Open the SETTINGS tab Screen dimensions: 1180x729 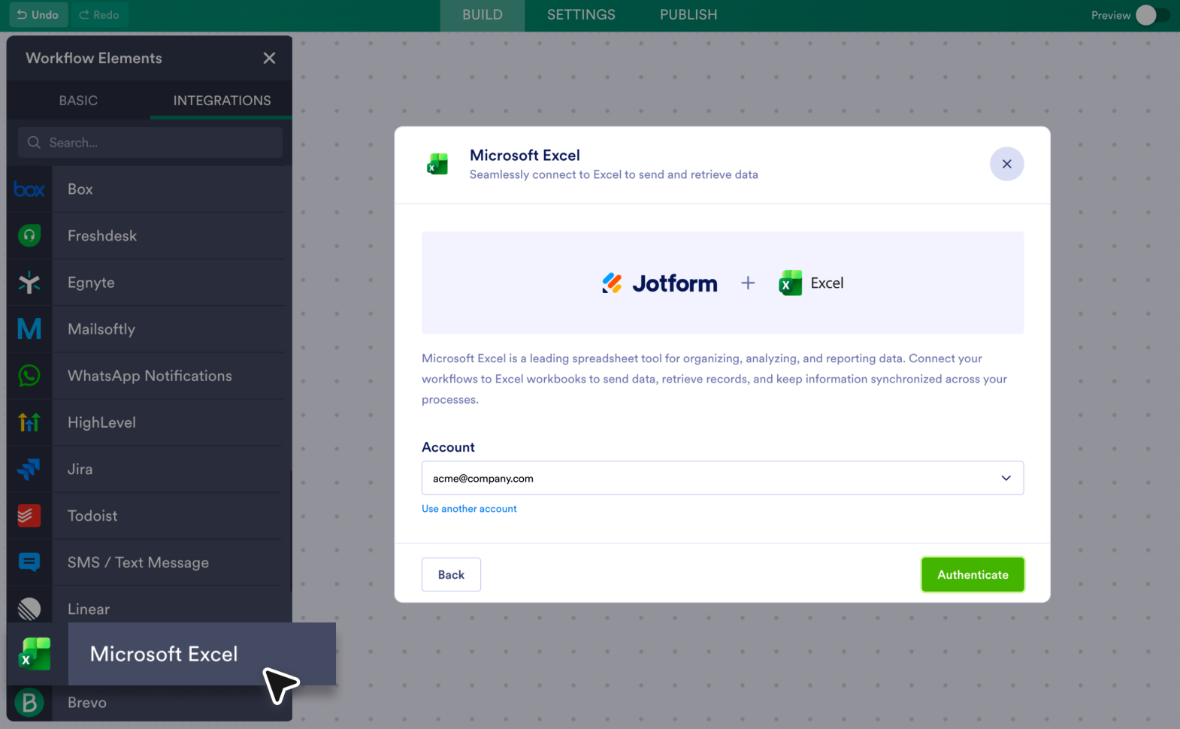click(581, 15)
